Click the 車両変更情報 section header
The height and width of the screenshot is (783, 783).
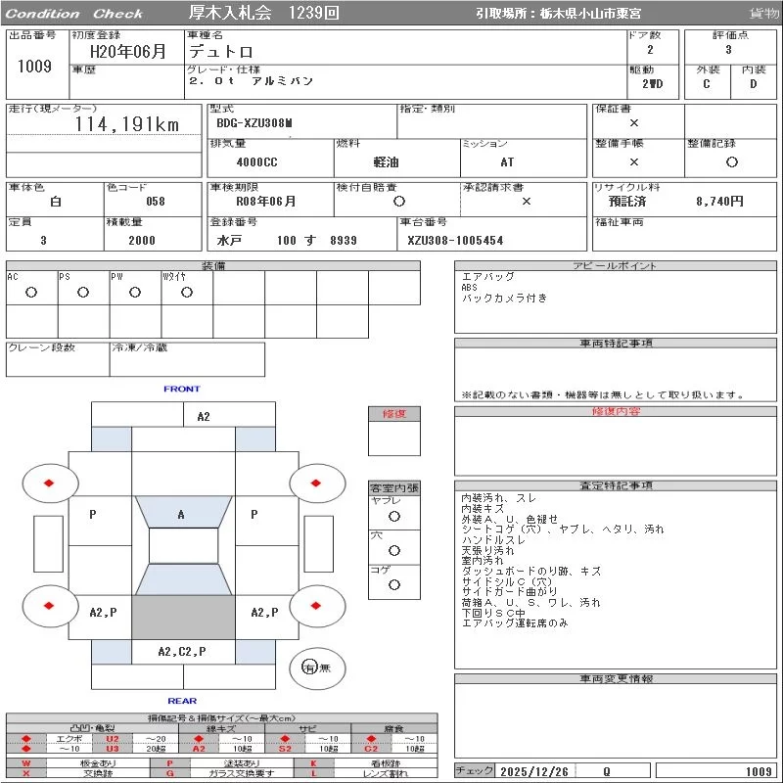[616, 678]
